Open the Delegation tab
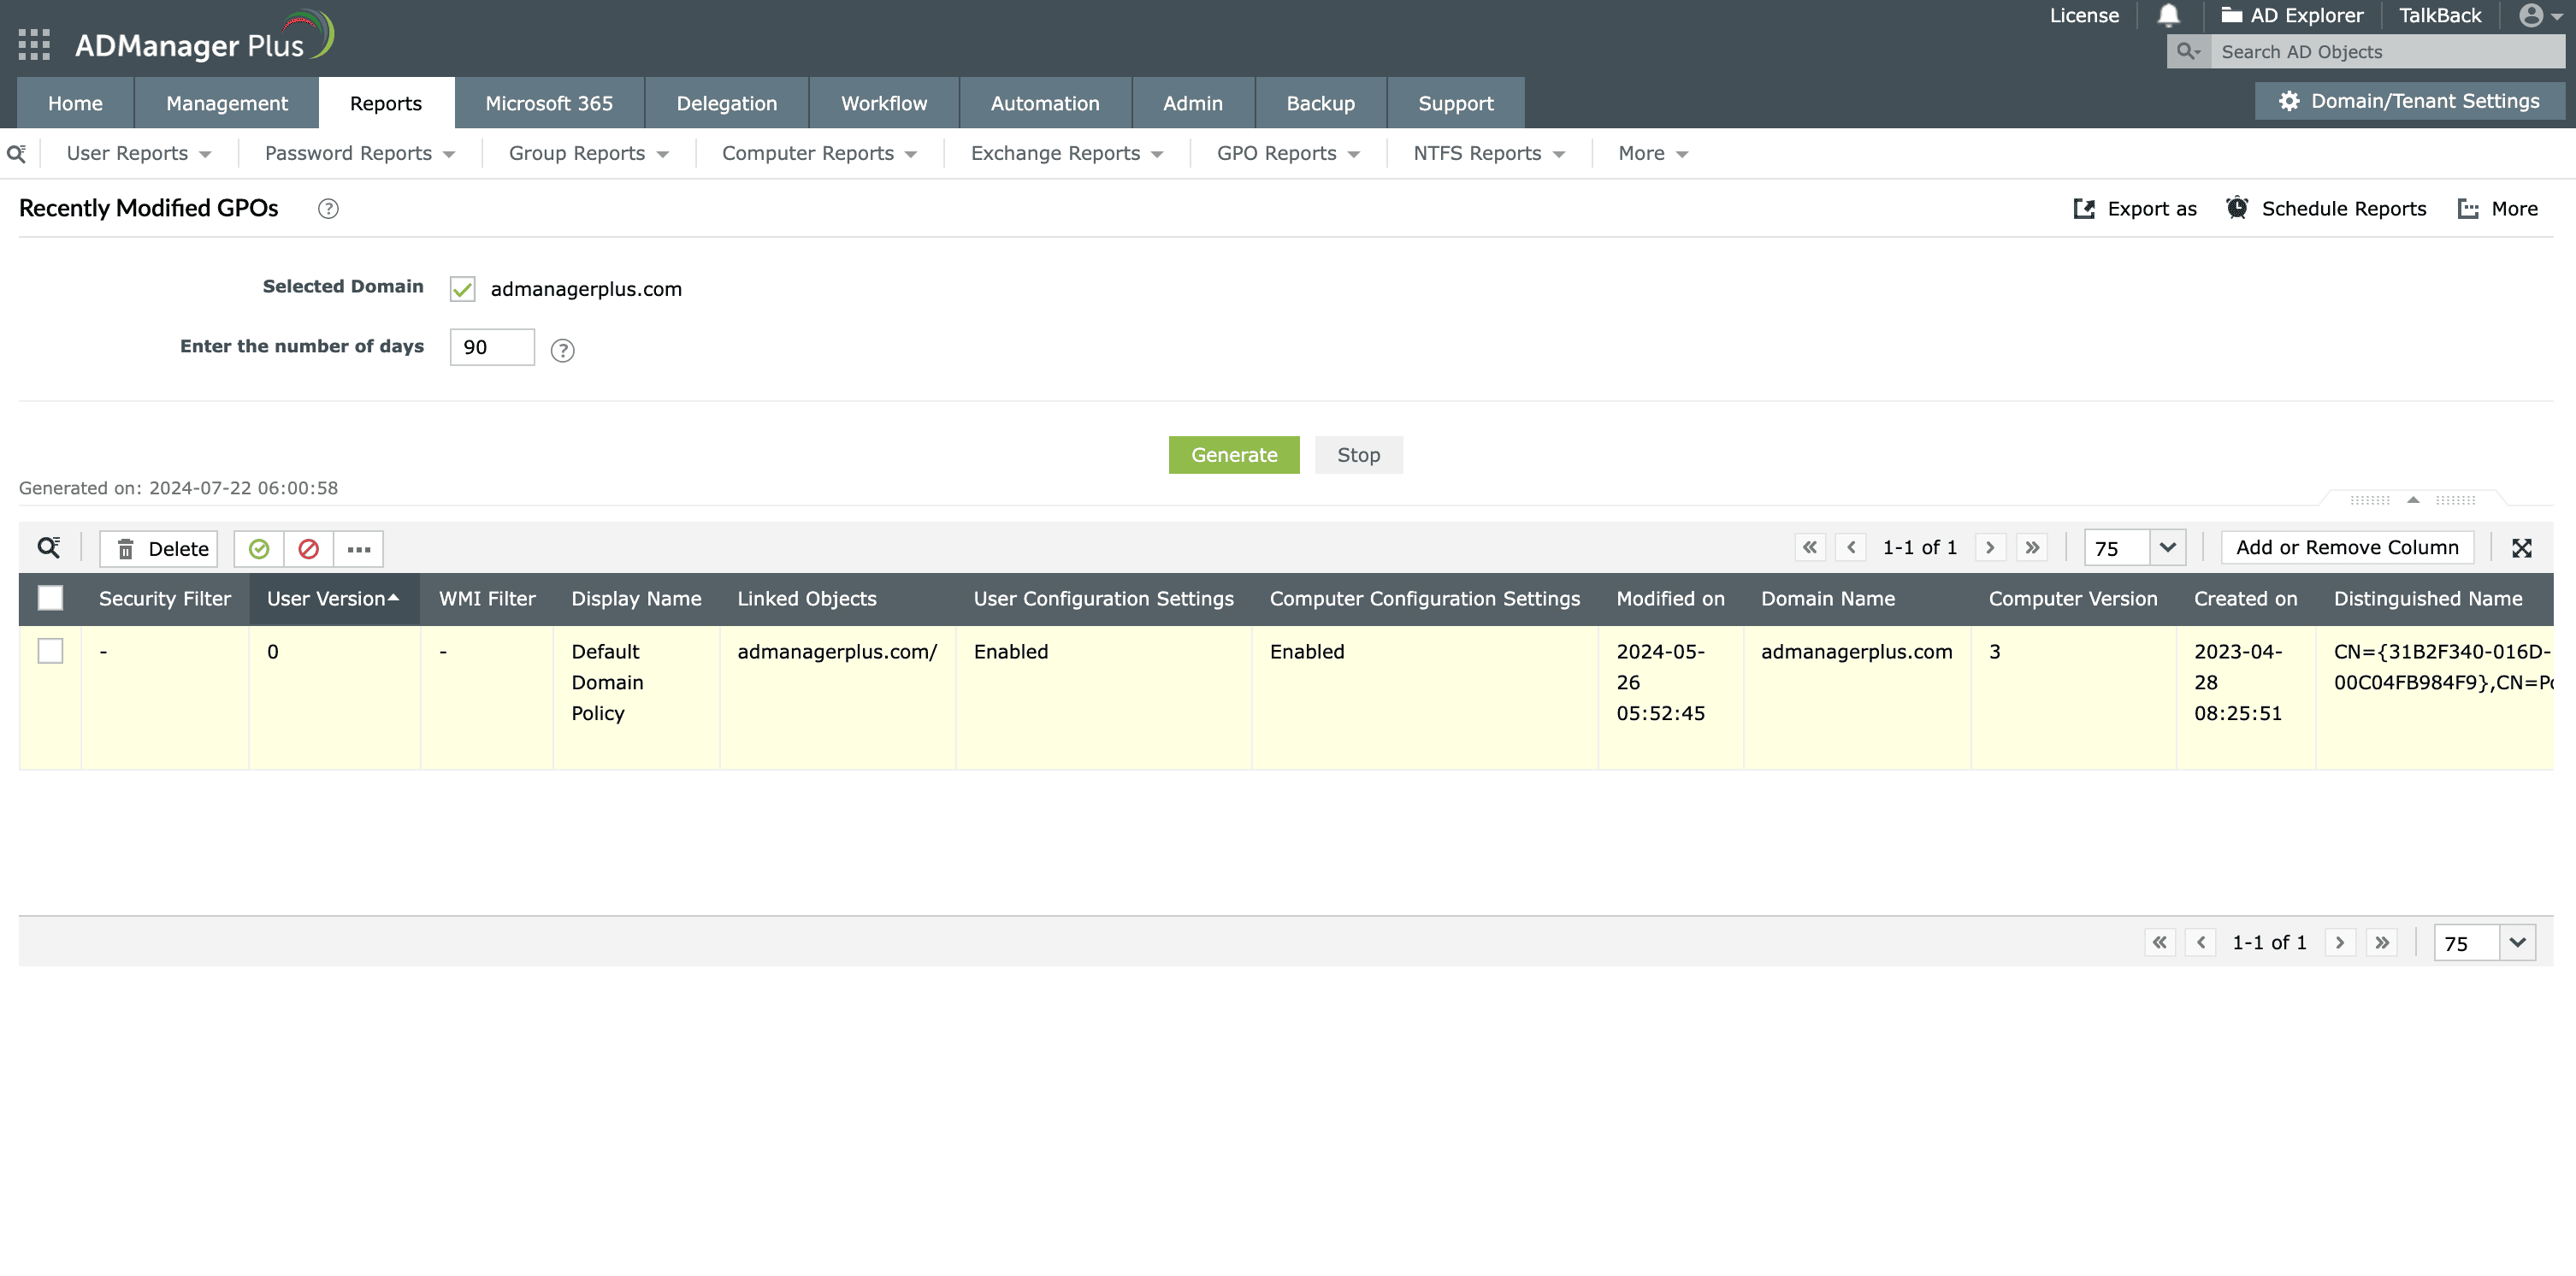Viewport: 2576px width, 1276px height. coord(726,103)
